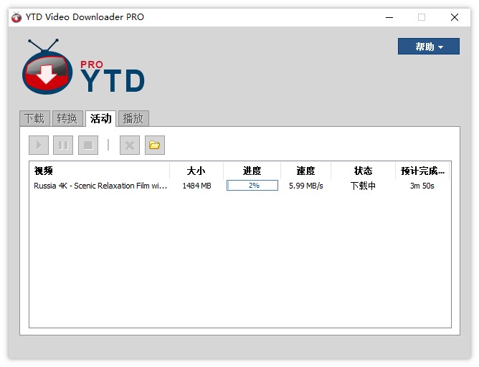Click the YTD PRO logo
This screenshot has width=479, height=367.
coord(83,67)
